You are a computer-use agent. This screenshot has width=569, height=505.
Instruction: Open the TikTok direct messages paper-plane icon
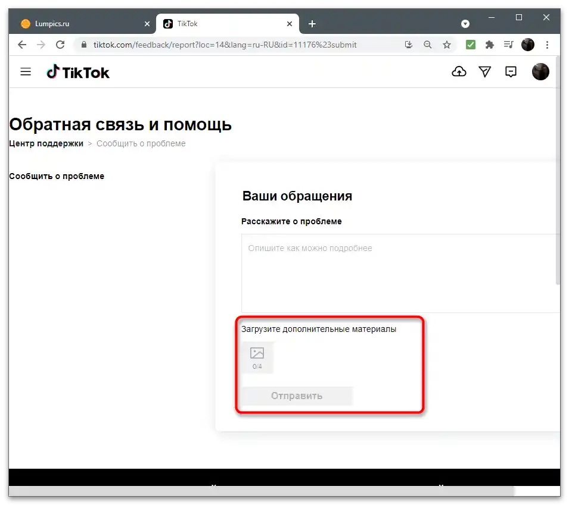pyautogui.click(x=485, y=72)
